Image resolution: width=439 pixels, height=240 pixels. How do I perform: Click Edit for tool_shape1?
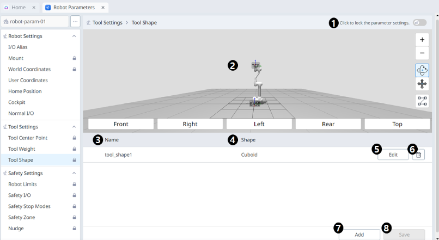[x=393, y=155]
